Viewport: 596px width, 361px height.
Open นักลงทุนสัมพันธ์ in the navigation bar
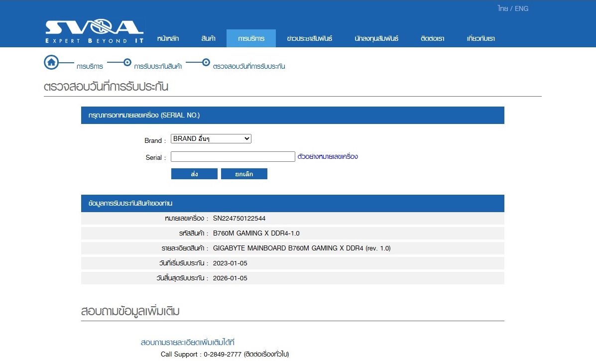376,38
